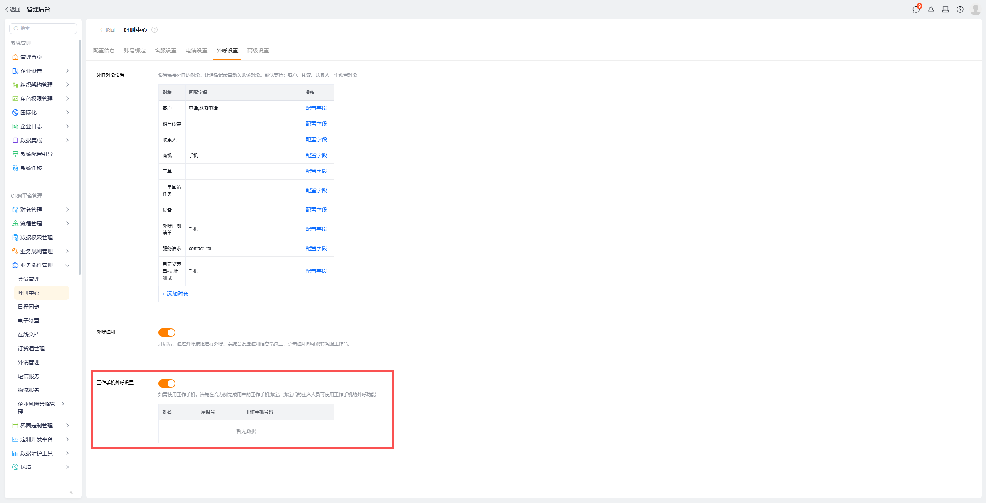The image size is (986, 503).
Task: Click the 企业设置 building icon
Action: (15, 71)
